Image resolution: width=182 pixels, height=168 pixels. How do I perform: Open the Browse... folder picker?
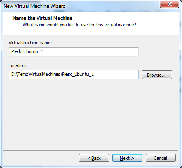pos(157,75)
